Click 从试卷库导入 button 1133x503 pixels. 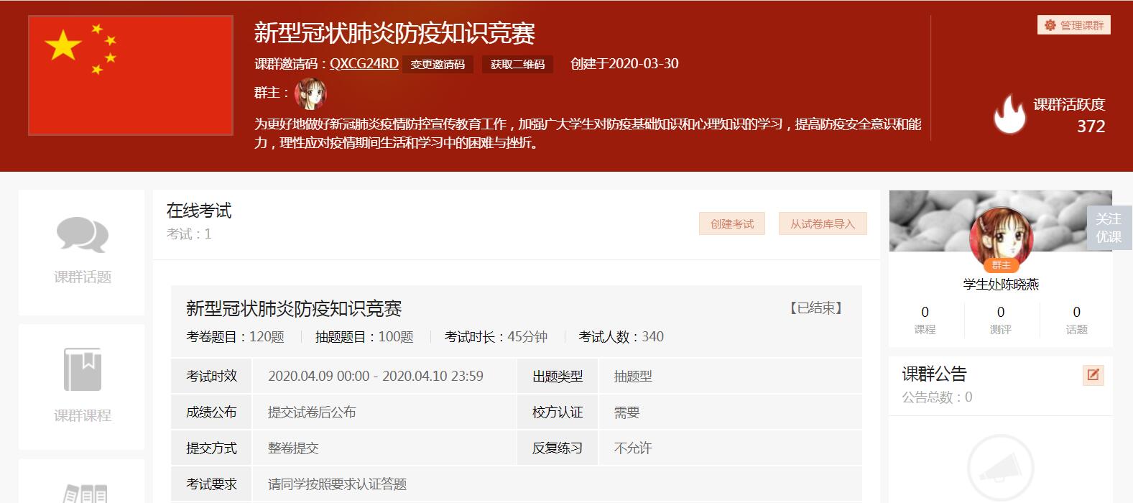click(822, 224)
